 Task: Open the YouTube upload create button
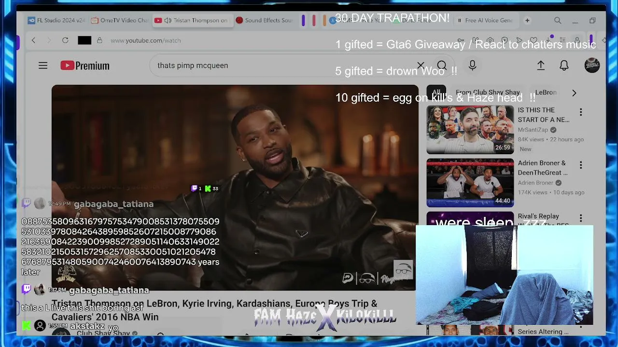pyautogui.click(x=541, y=66)
